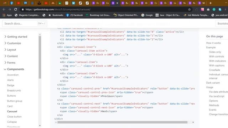228x128 pixels.
Task: Open the tab with the 24 icon
Action: tap(25, 3)
